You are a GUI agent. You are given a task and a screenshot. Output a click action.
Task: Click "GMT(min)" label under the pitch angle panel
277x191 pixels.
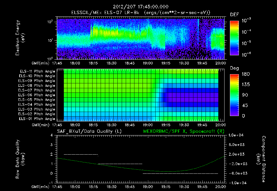[x=41, y=125]
